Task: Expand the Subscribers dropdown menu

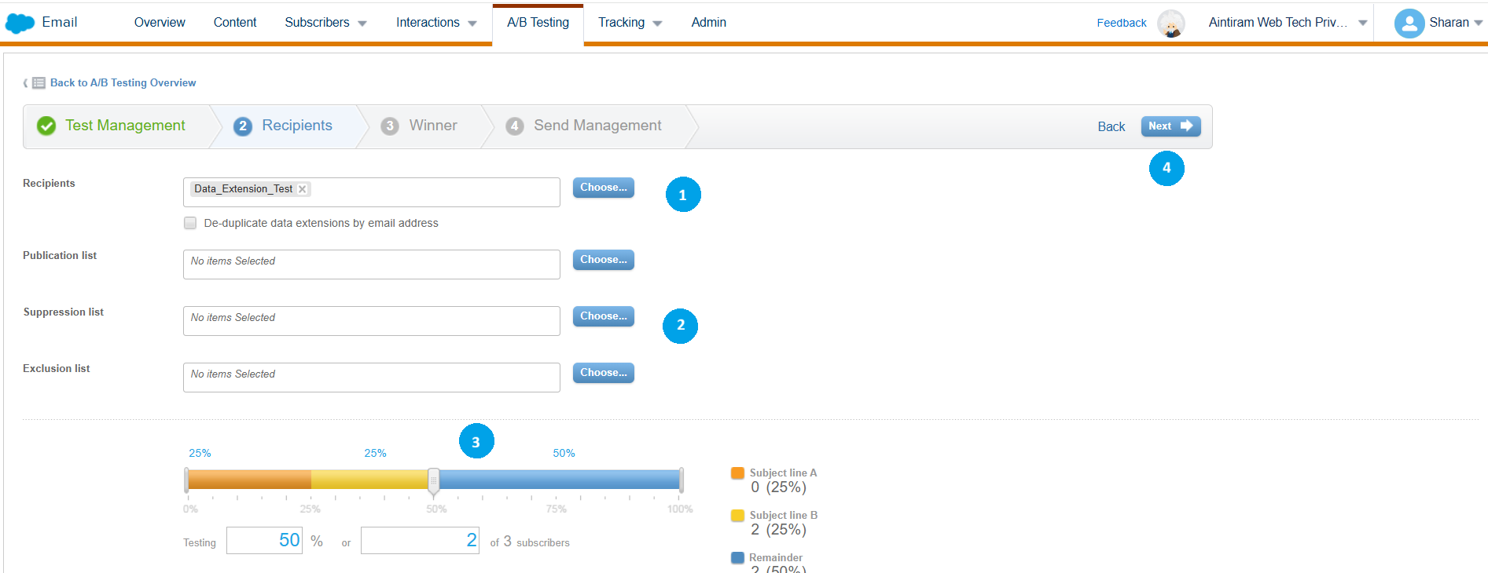Action: 325,23
